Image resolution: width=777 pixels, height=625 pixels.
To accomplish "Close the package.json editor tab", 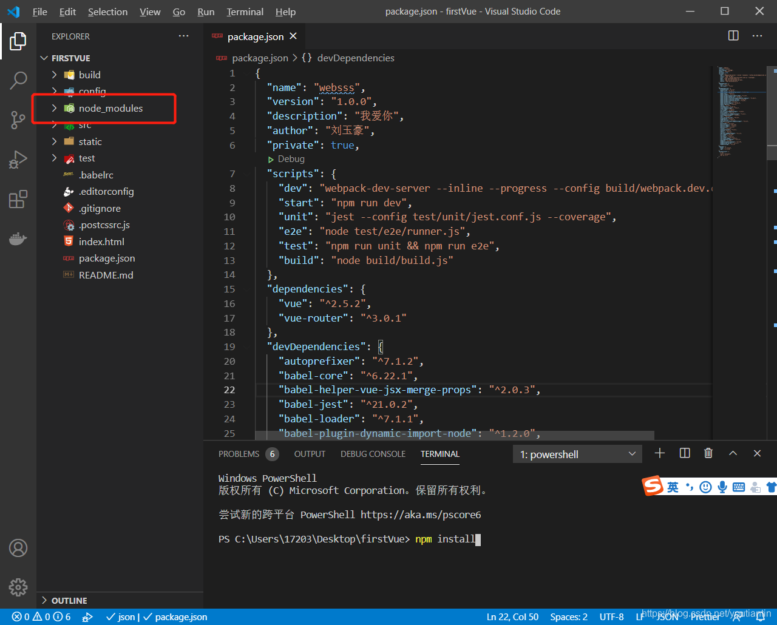I will 293,36.
